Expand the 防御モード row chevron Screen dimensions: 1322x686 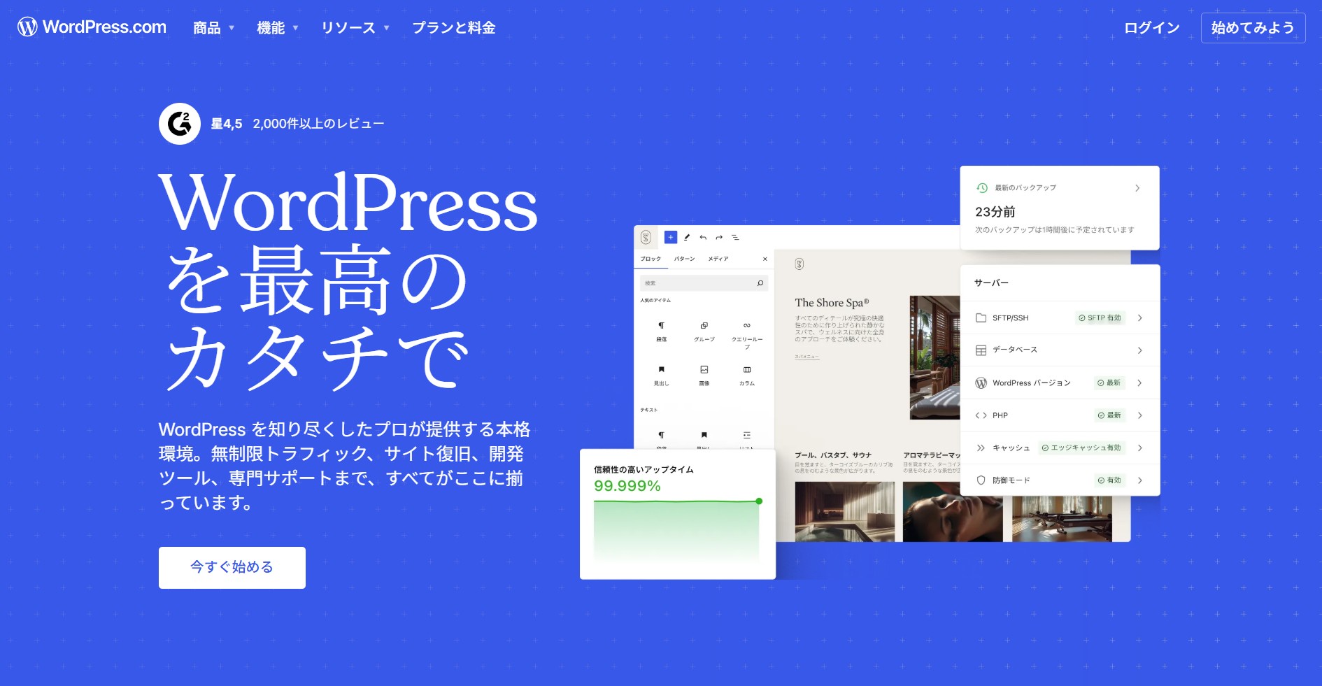click(x=1140, y=480)
